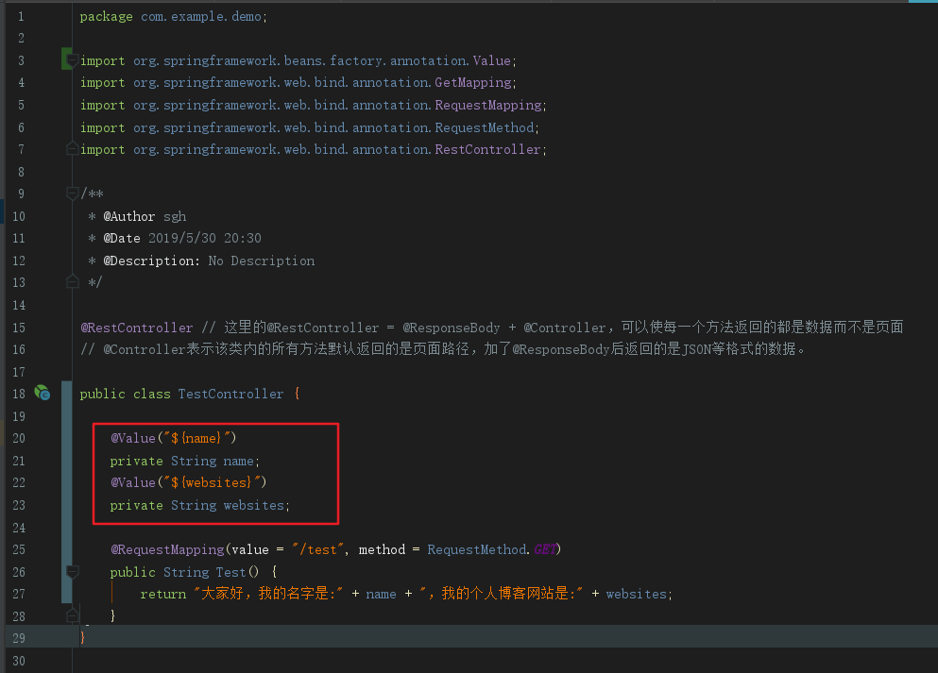
Task: Click the @RestController annotation on line 15
Action: (137, 328)
